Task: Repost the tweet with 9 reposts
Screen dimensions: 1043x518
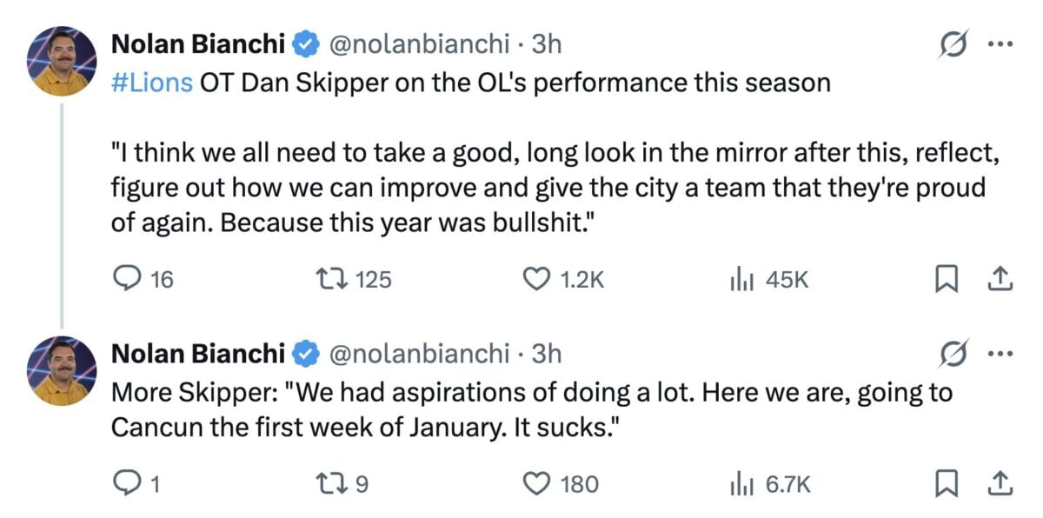Action: tap(331, 483)
